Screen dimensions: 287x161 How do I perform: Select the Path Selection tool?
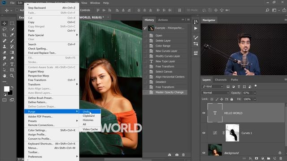point(4,70)
